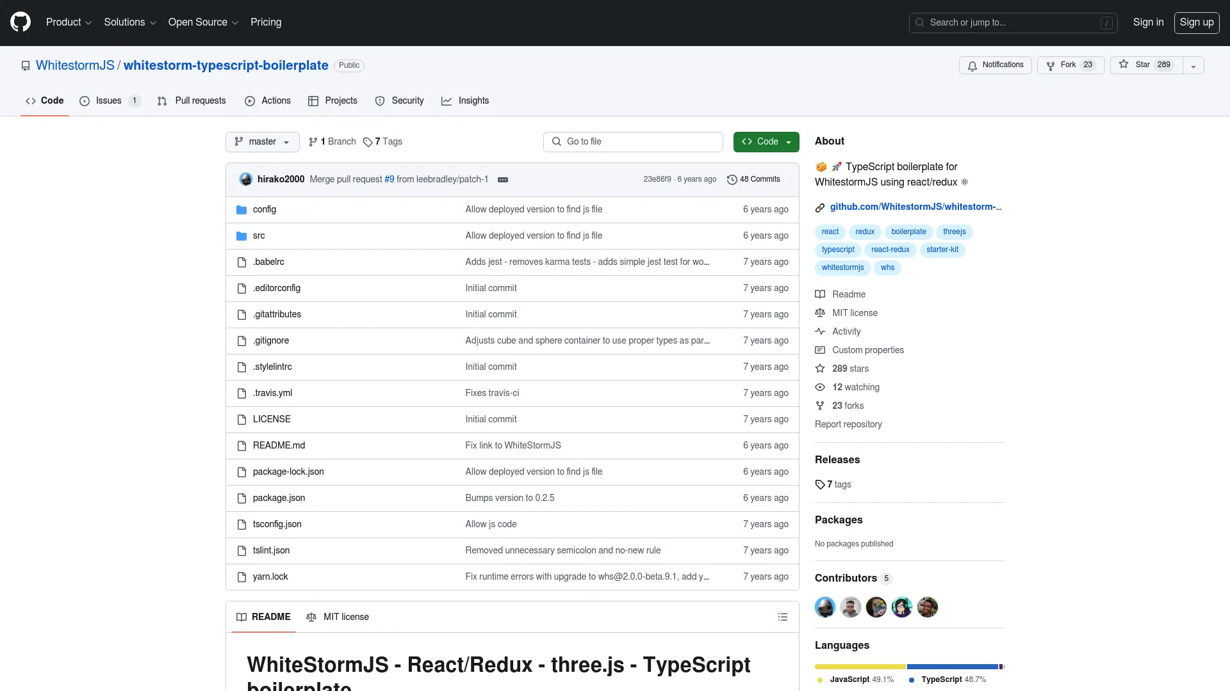Open the github.com/WhitestormJS website link
The height and width of the screenshot is (691, 1230).
coord(915,207)
